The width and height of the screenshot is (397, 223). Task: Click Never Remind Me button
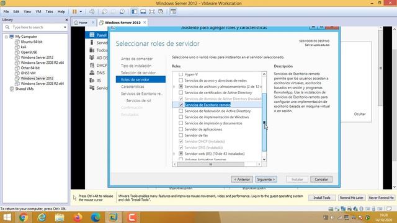pos(381,198)
